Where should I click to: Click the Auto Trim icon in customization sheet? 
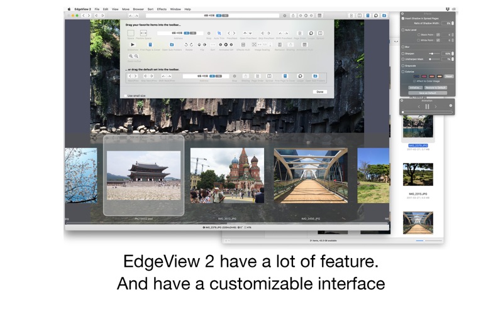[x=219, y=33]
